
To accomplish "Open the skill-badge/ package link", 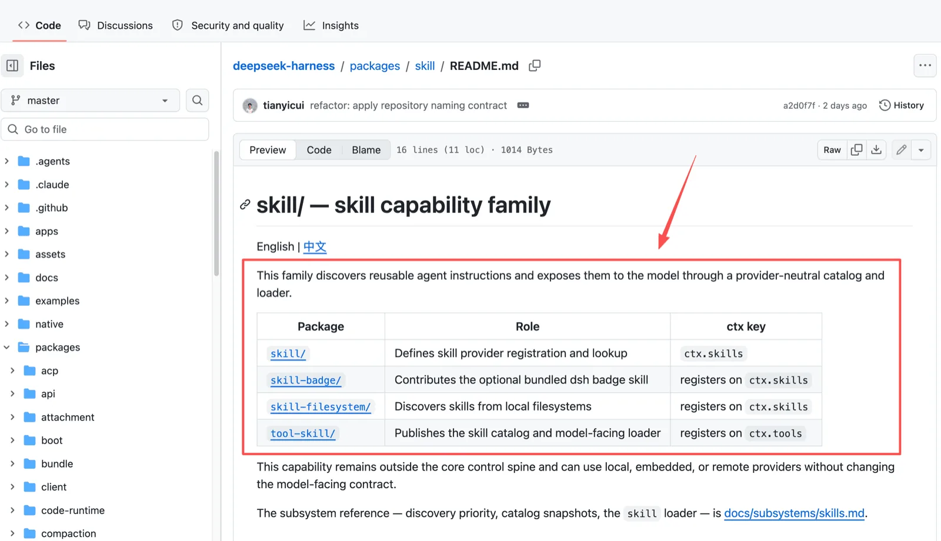I will point(306,380).
